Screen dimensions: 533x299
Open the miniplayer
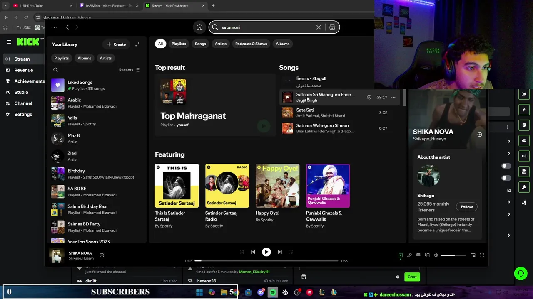coord(473,255)
